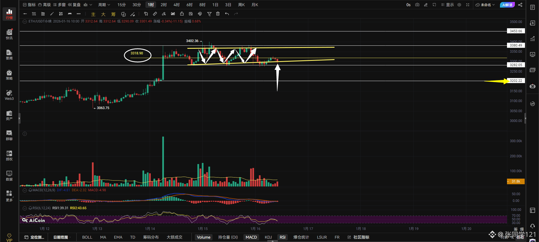
Task: Open the 未命名 layout dropdown
Action: tap(485, 5)
